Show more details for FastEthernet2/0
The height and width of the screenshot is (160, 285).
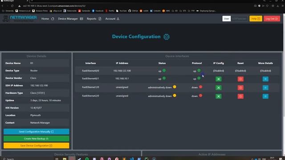tap(265, 96)
